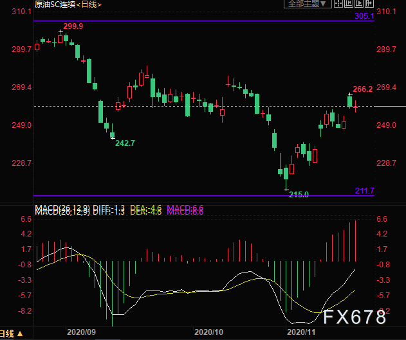The height and width of the screenshot is (340, 406).
Task: Click the MACD(26,12,9) indicator label
Action: (x=62, y=210)
